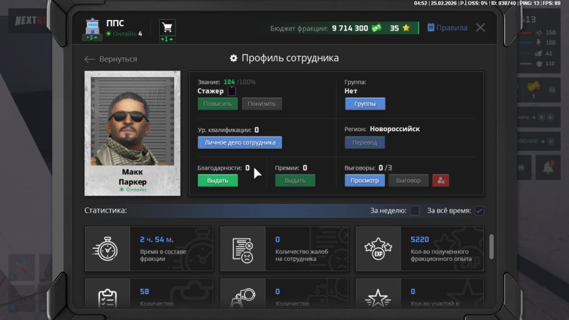Click the stopwatch time-in-faction icon
The image size is (569, 320).
pos(104,249)
